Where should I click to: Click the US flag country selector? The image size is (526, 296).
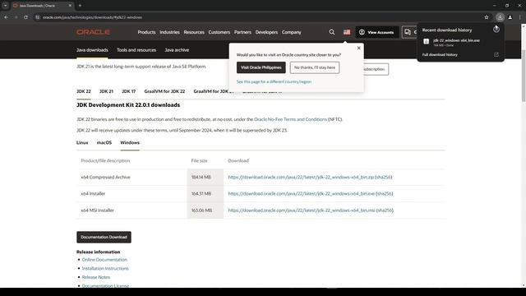point(347,32)
